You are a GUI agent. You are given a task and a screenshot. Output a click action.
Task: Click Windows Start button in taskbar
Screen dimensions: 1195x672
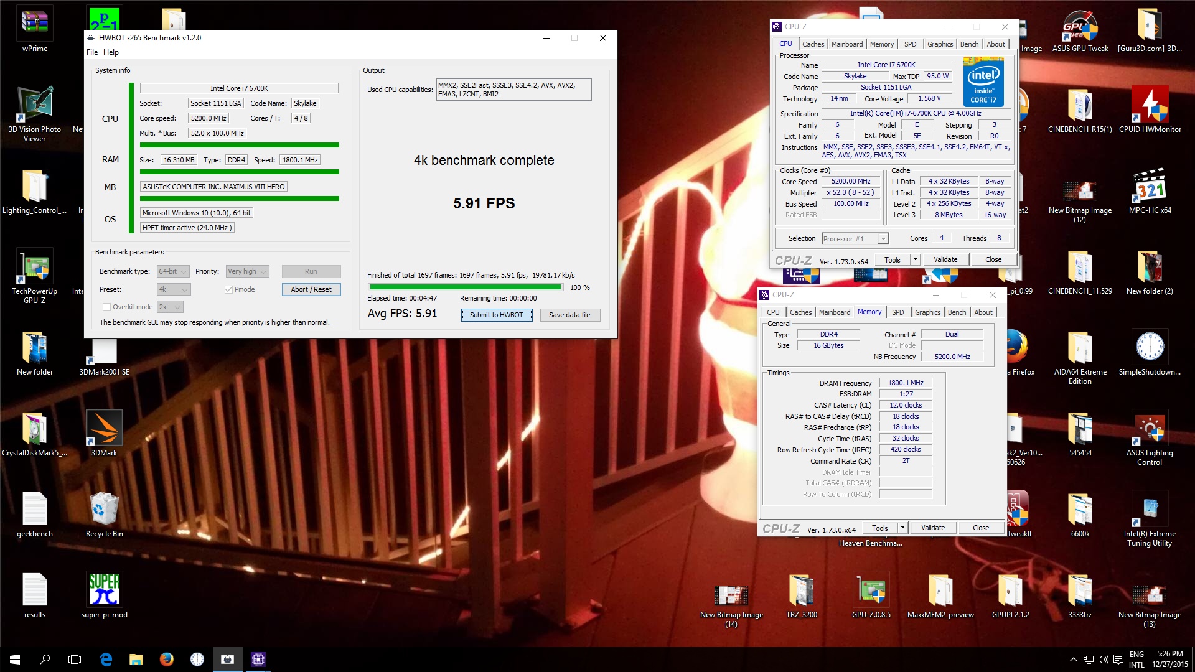15,660
